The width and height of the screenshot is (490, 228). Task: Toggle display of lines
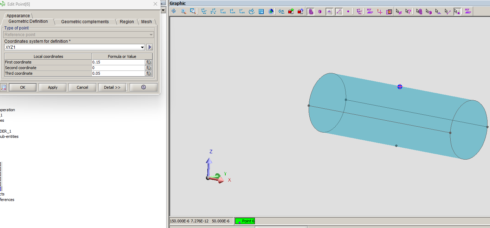click(339, 12)
